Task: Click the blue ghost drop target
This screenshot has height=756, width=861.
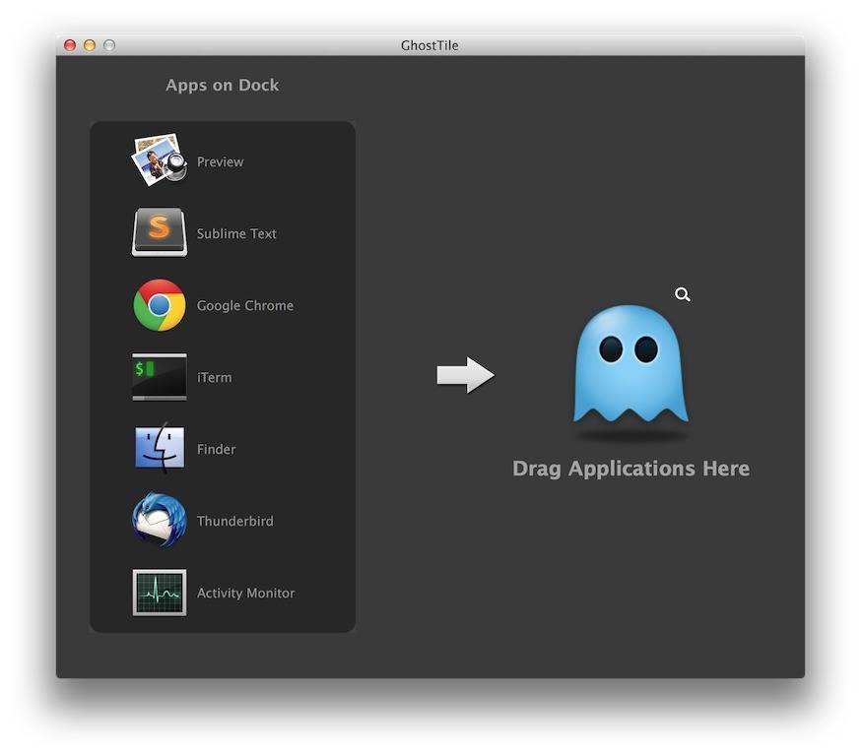Action: point(630,364)
